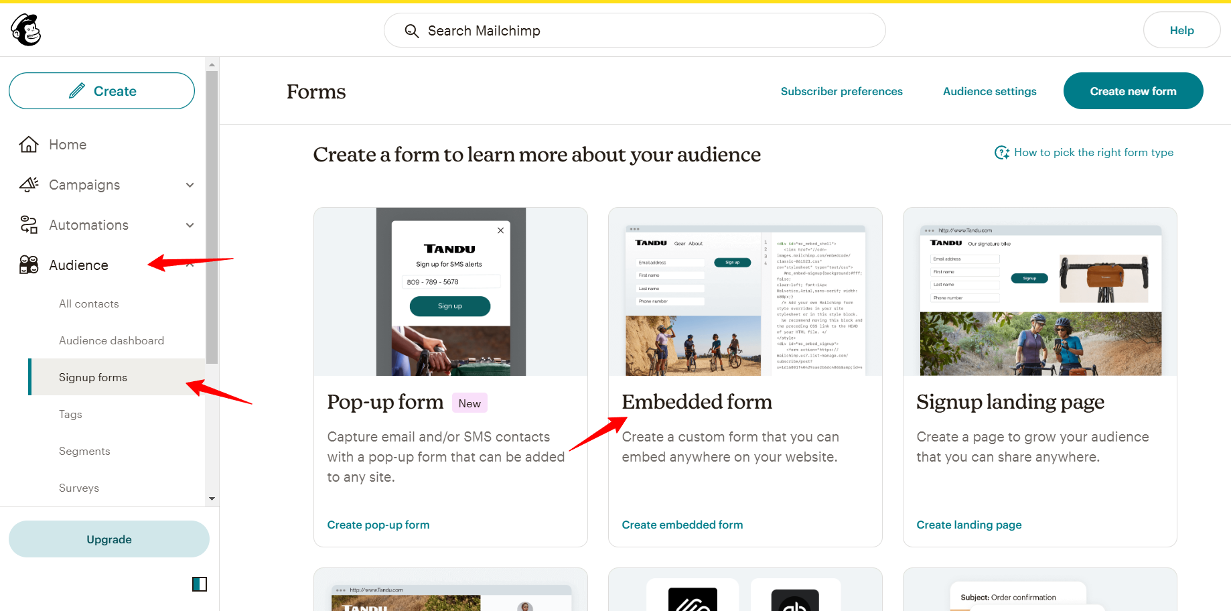Click Create new form button

[x=1133, y=91]
